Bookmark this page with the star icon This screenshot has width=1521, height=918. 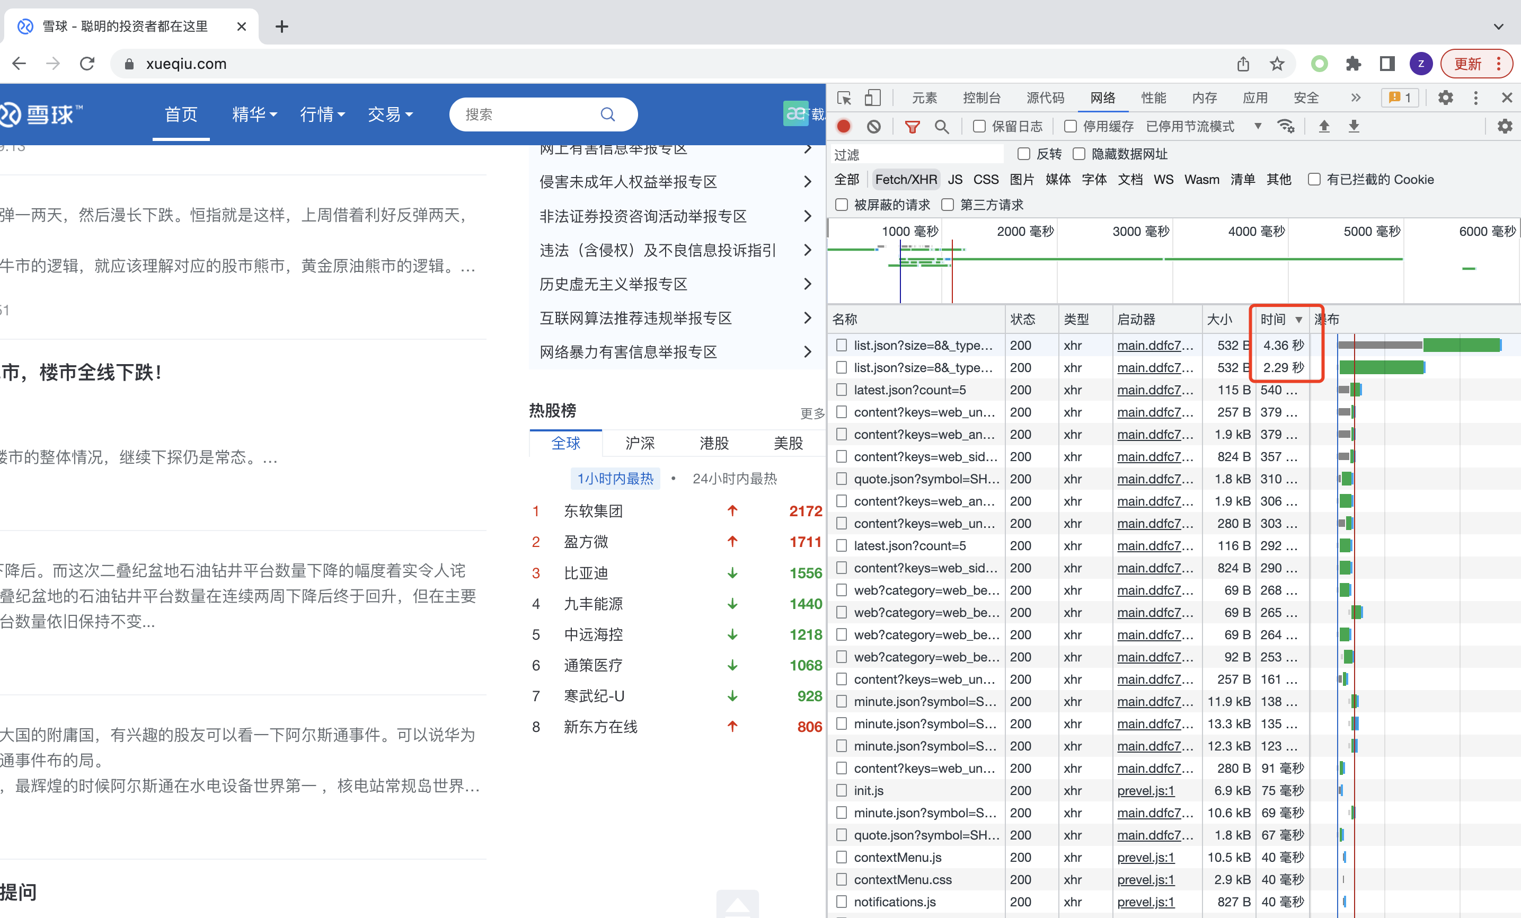tap(1277, 64)
